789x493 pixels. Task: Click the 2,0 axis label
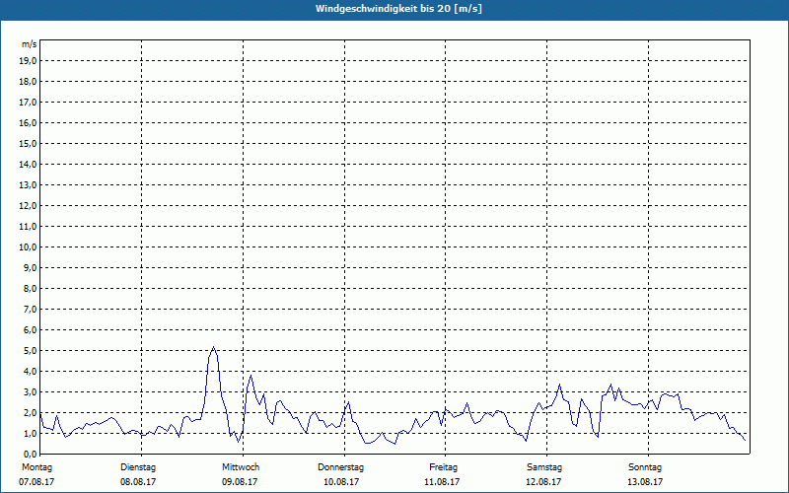(x=31, y=412)
